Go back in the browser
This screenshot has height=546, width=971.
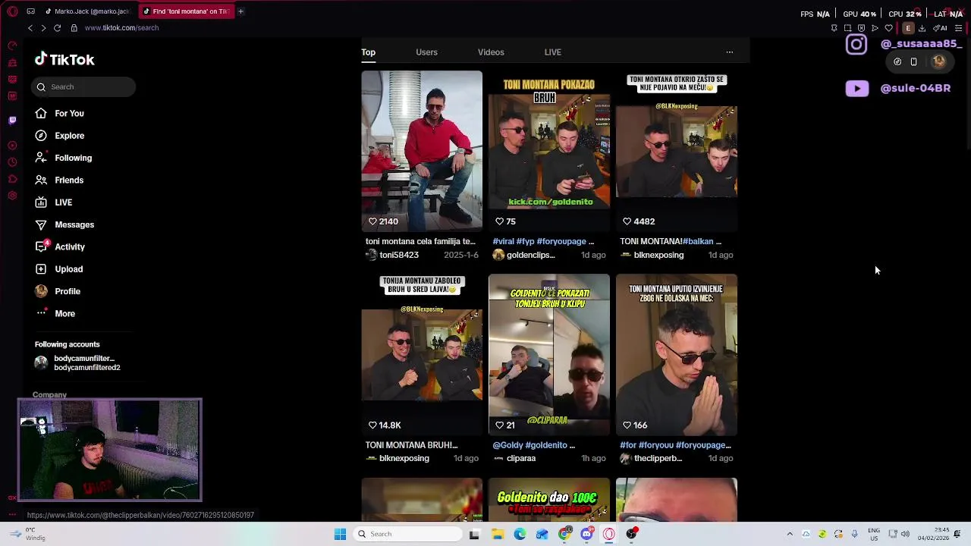click(30, 28)
